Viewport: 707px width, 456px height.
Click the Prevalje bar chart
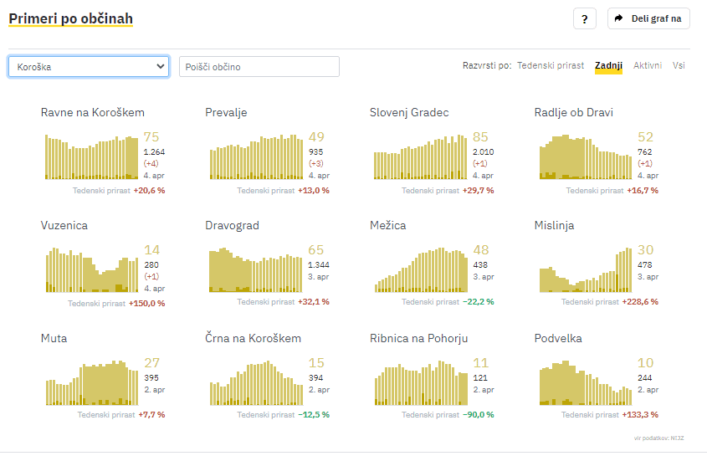coord(256,157)
